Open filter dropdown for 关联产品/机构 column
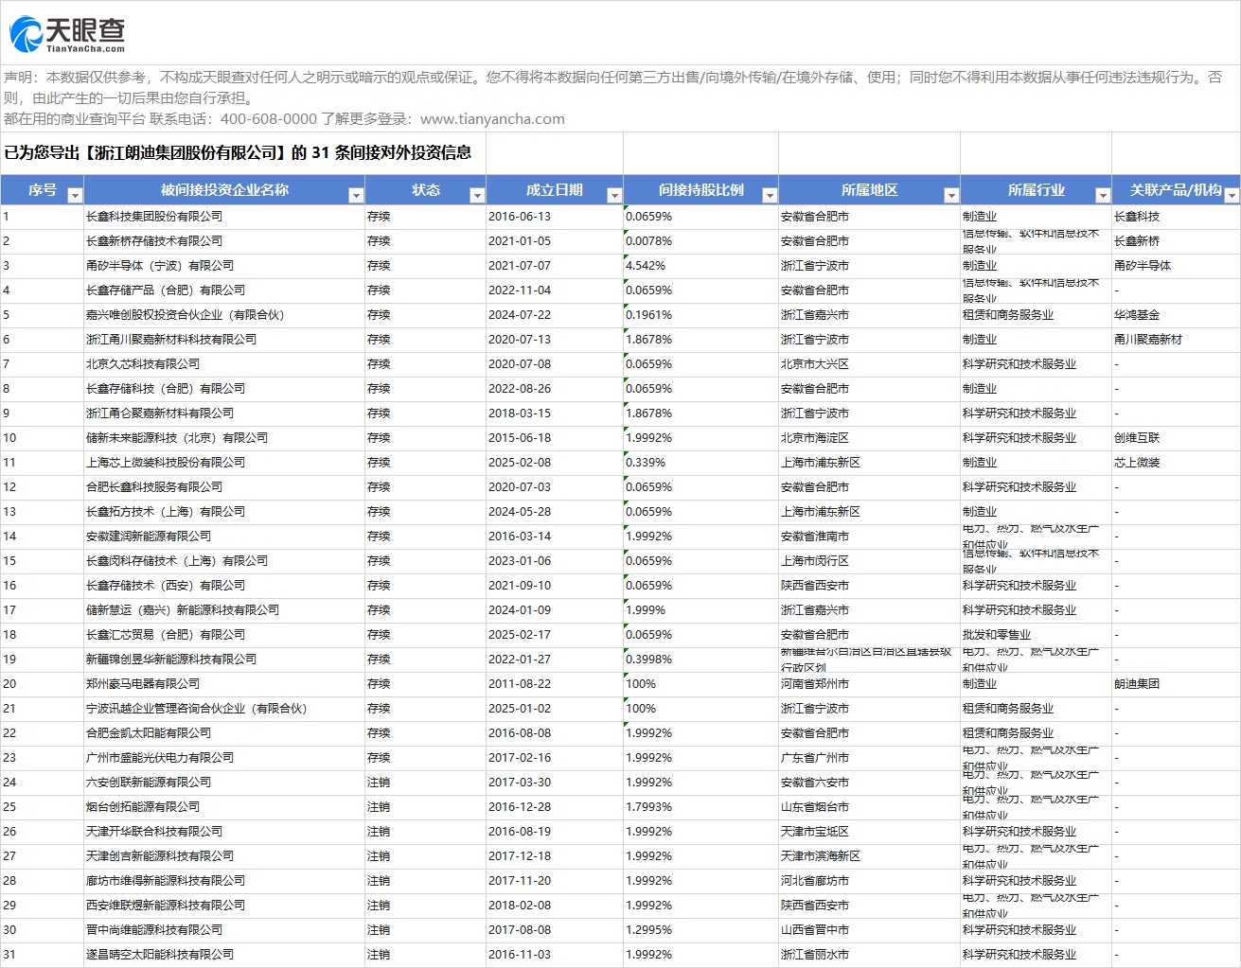 (x=1232, y=196)
